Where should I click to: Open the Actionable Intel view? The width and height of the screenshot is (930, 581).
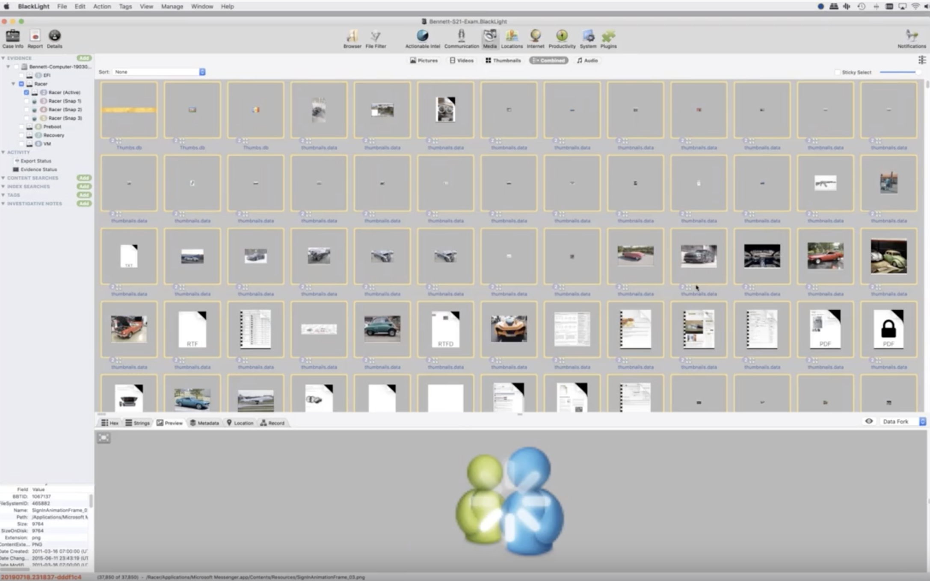pos(422,39)
